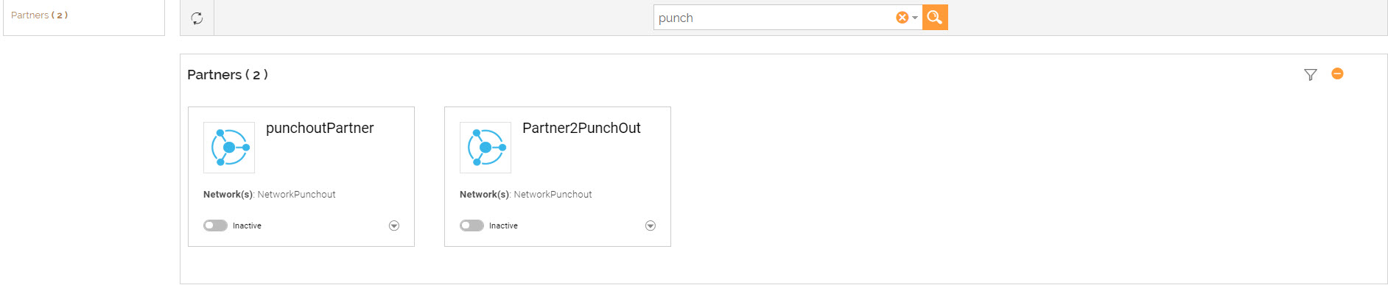
Task: Click into the search field containing punch
Action: point(774,18)
